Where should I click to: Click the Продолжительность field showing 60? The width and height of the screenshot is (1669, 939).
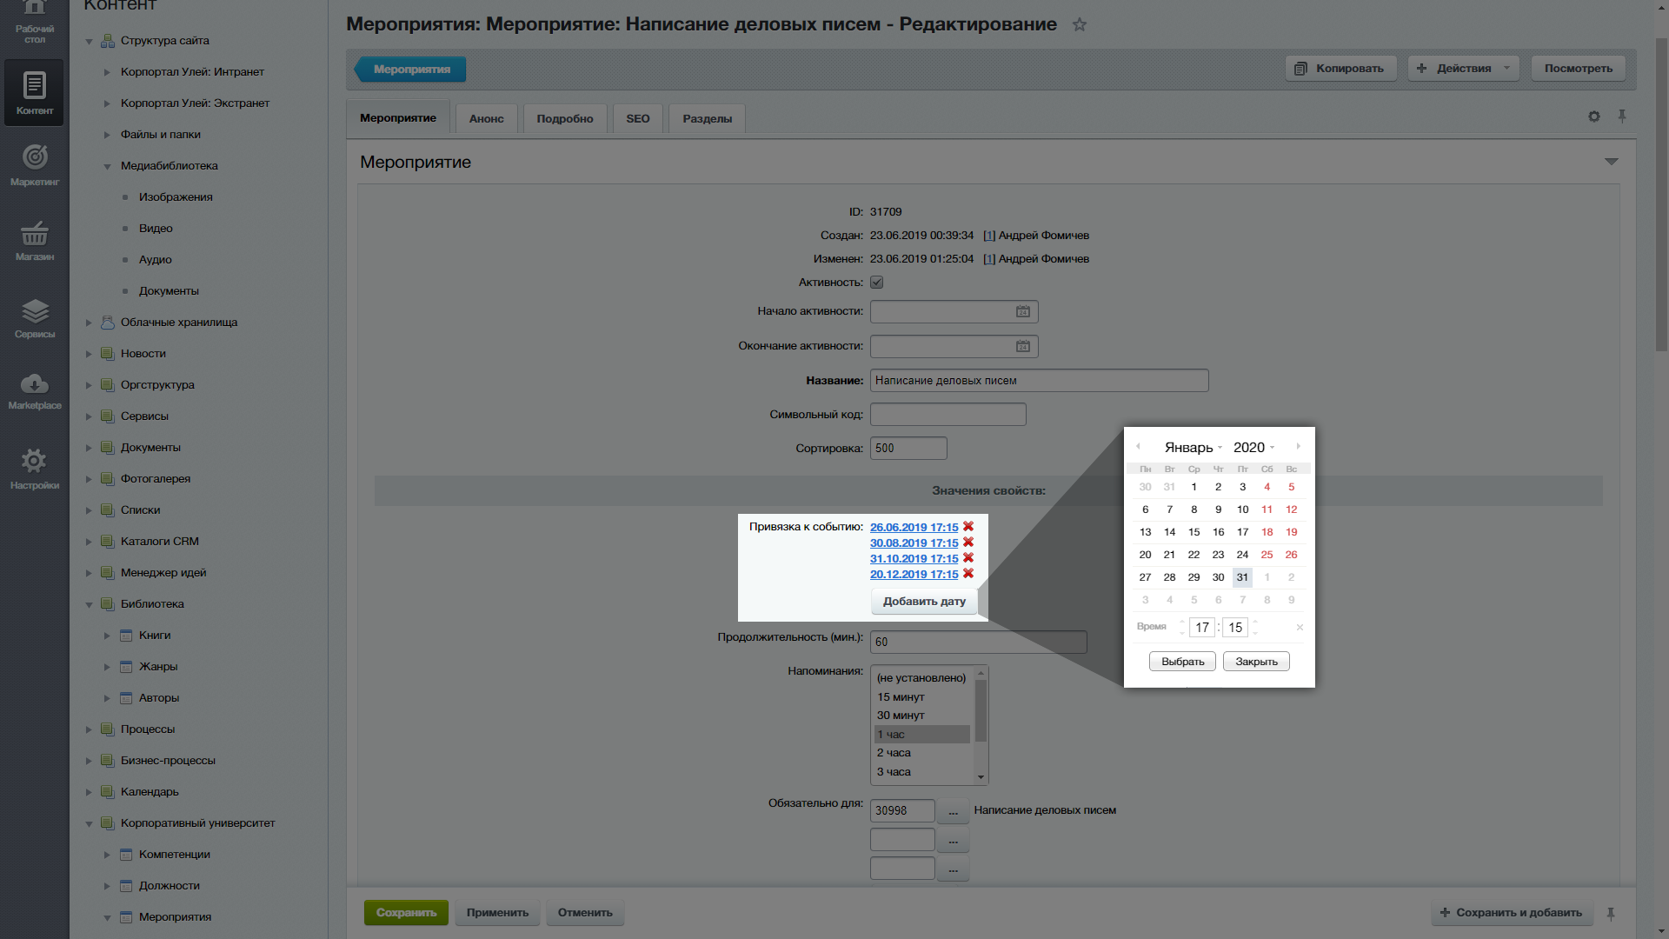click(978, 643)
